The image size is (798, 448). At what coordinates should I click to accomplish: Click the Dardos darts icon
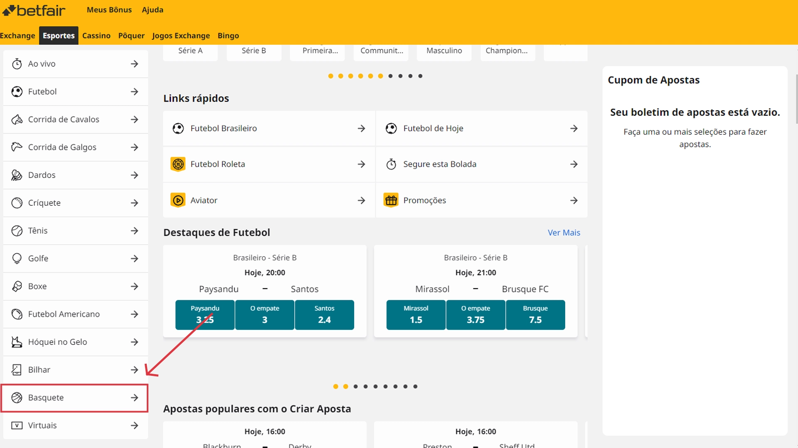point(17,175)
